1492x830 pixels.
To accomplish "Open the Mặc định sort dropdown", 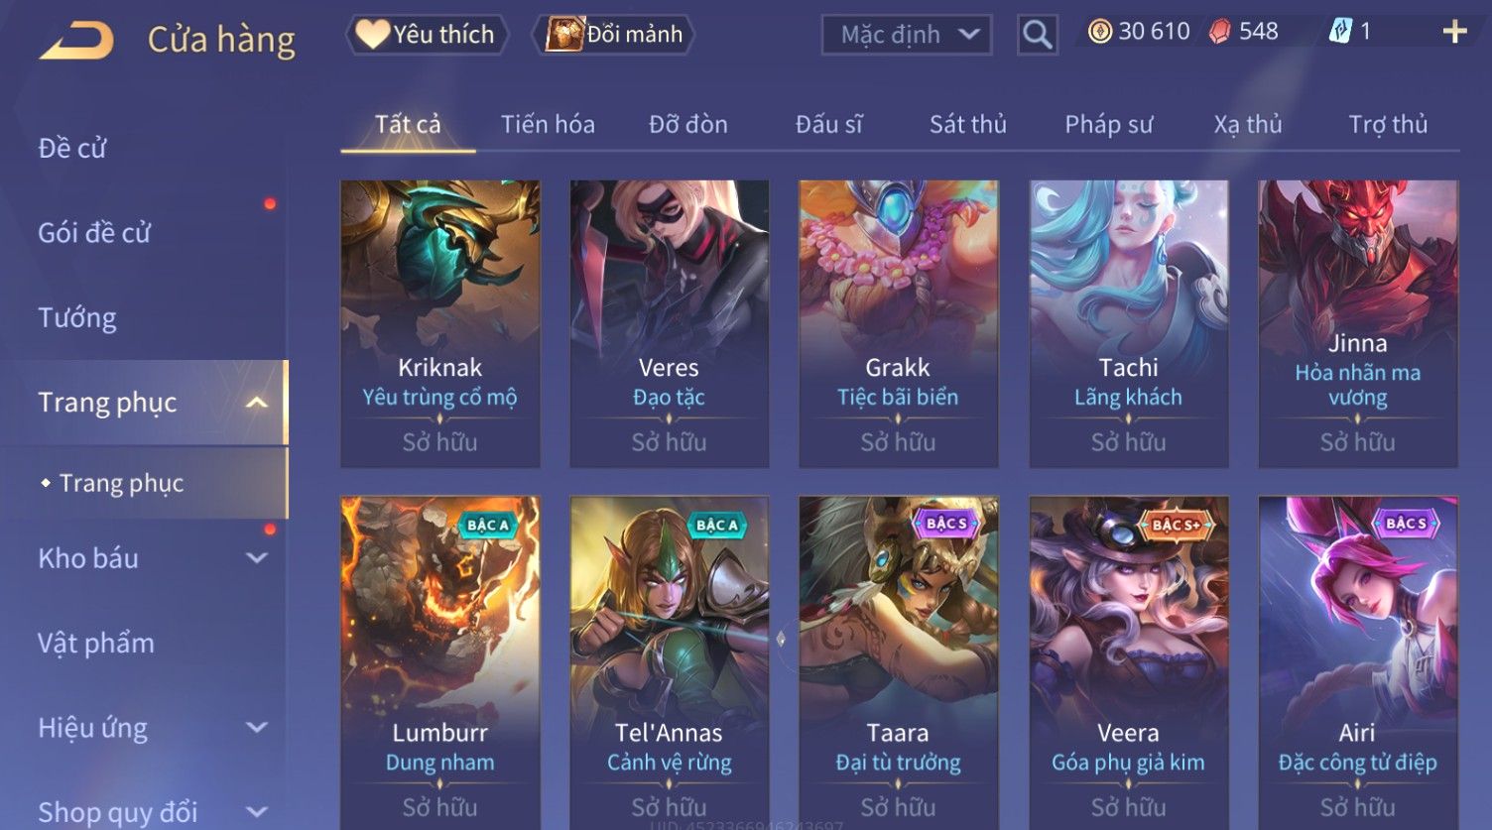I will coord(906,35).
